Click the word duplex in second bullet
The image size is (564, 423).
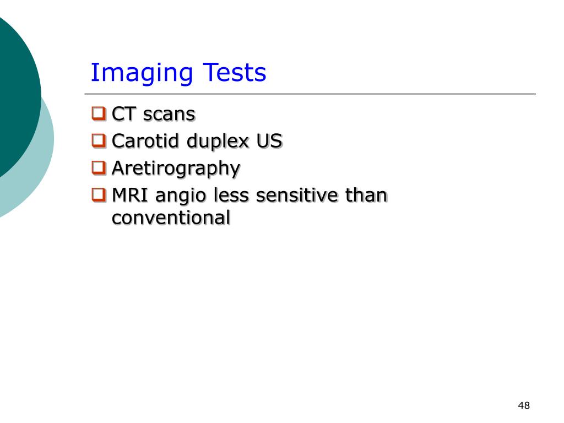(x=218, y=142)
